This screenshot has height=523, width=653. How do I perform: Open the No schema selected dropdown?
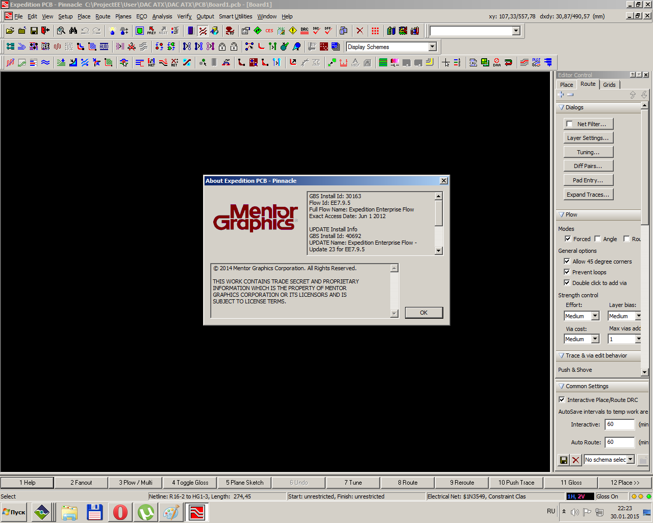pyautogui.click(x=631, y=460)
